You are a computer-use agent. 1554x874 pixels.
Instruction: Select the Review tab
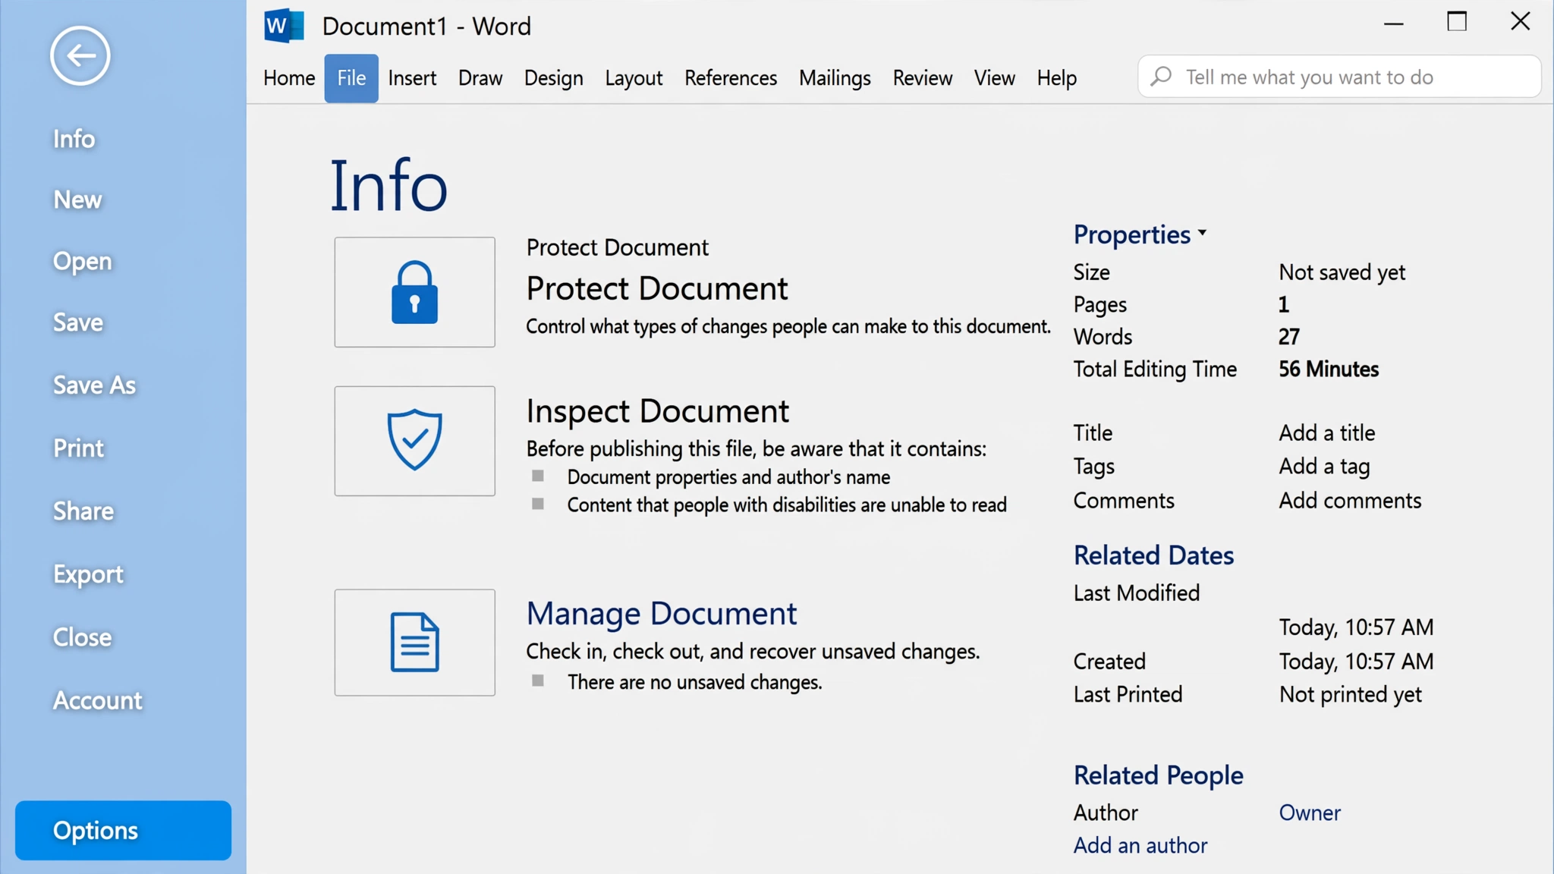(x=923, y=78)
